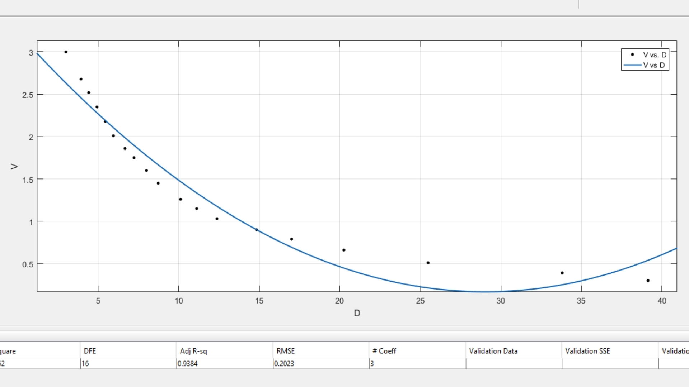Click the # Coeff column header
The height and width of the screenshot is (387, 689).
tap(384, 351)
